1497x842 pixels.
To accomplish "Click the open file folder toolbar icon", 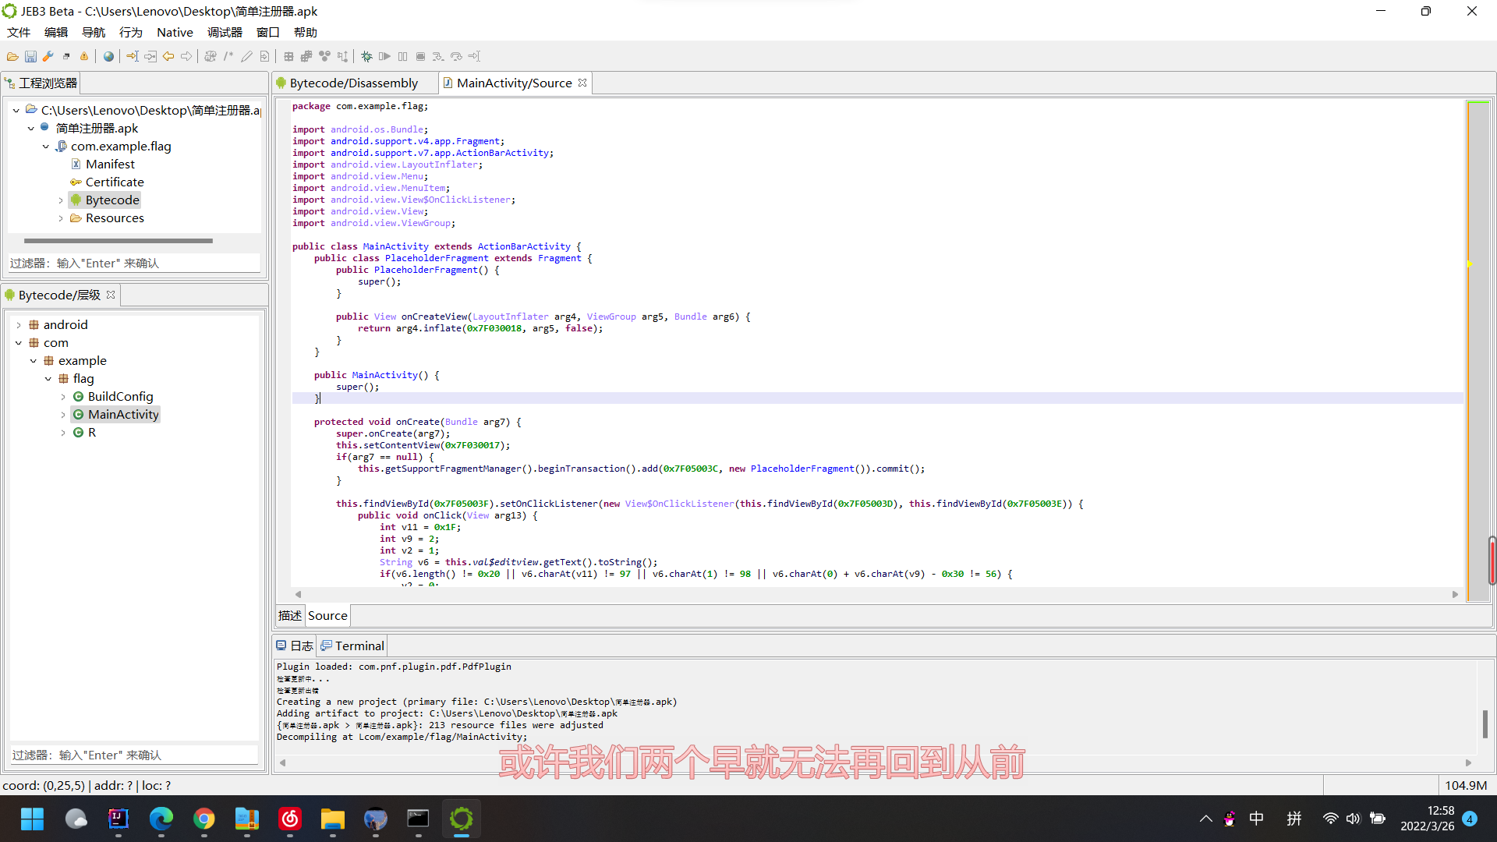I will click(12, 56).
